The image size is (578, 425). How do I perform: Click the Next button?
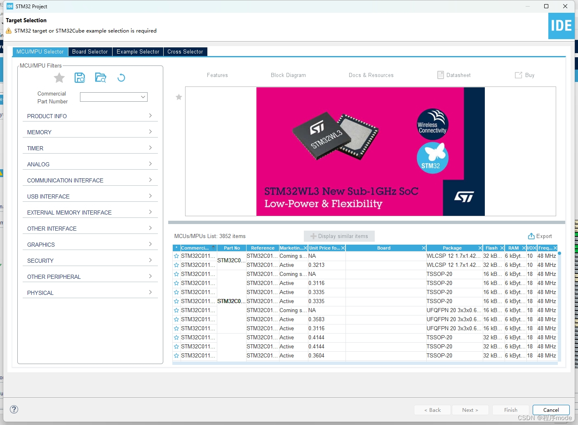[x=470, y=410]
